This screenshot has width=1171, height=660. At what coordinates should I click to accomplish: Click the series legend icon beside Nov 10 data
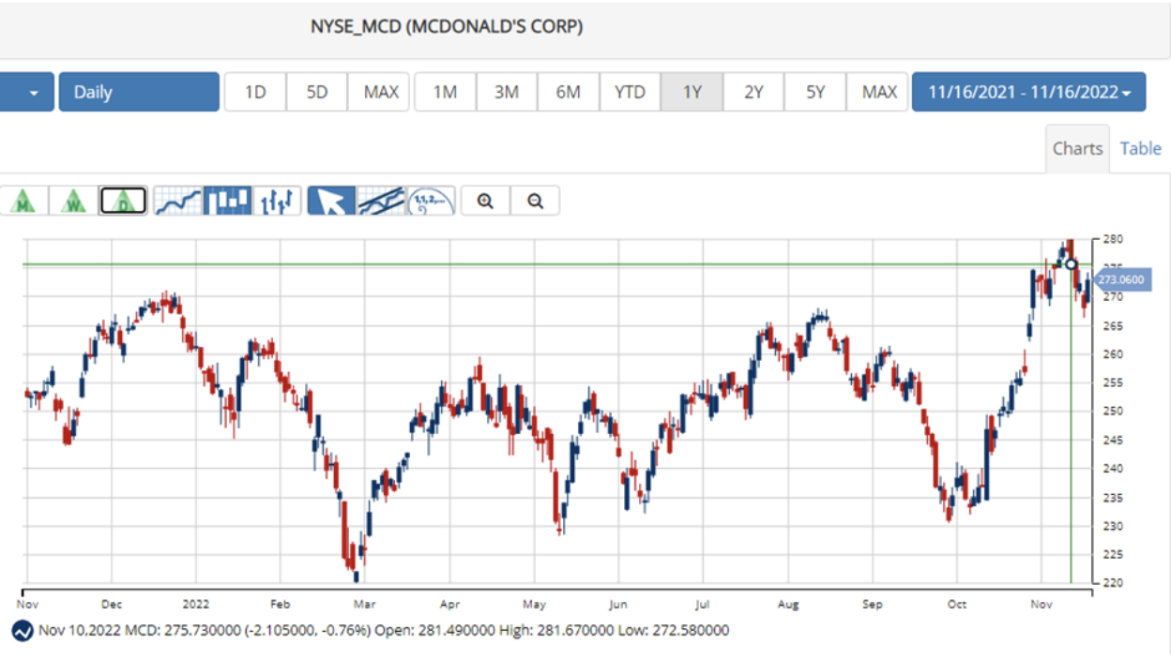[23, 631]
